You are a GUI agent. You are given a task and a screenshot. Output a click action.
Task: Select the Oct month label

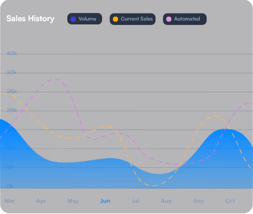point(230,201)
